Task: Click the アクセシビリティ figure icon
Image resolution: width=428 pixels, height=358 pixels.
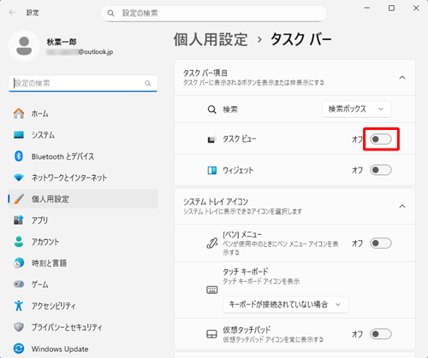Action: tap(19, 306)
